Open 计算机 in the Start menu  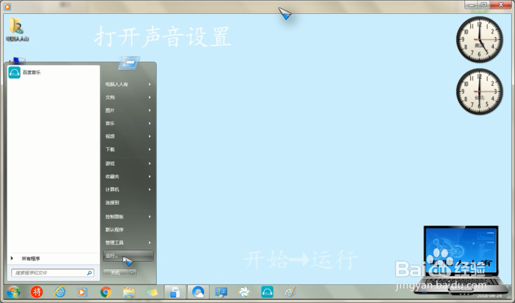click(x=128, y=189)
